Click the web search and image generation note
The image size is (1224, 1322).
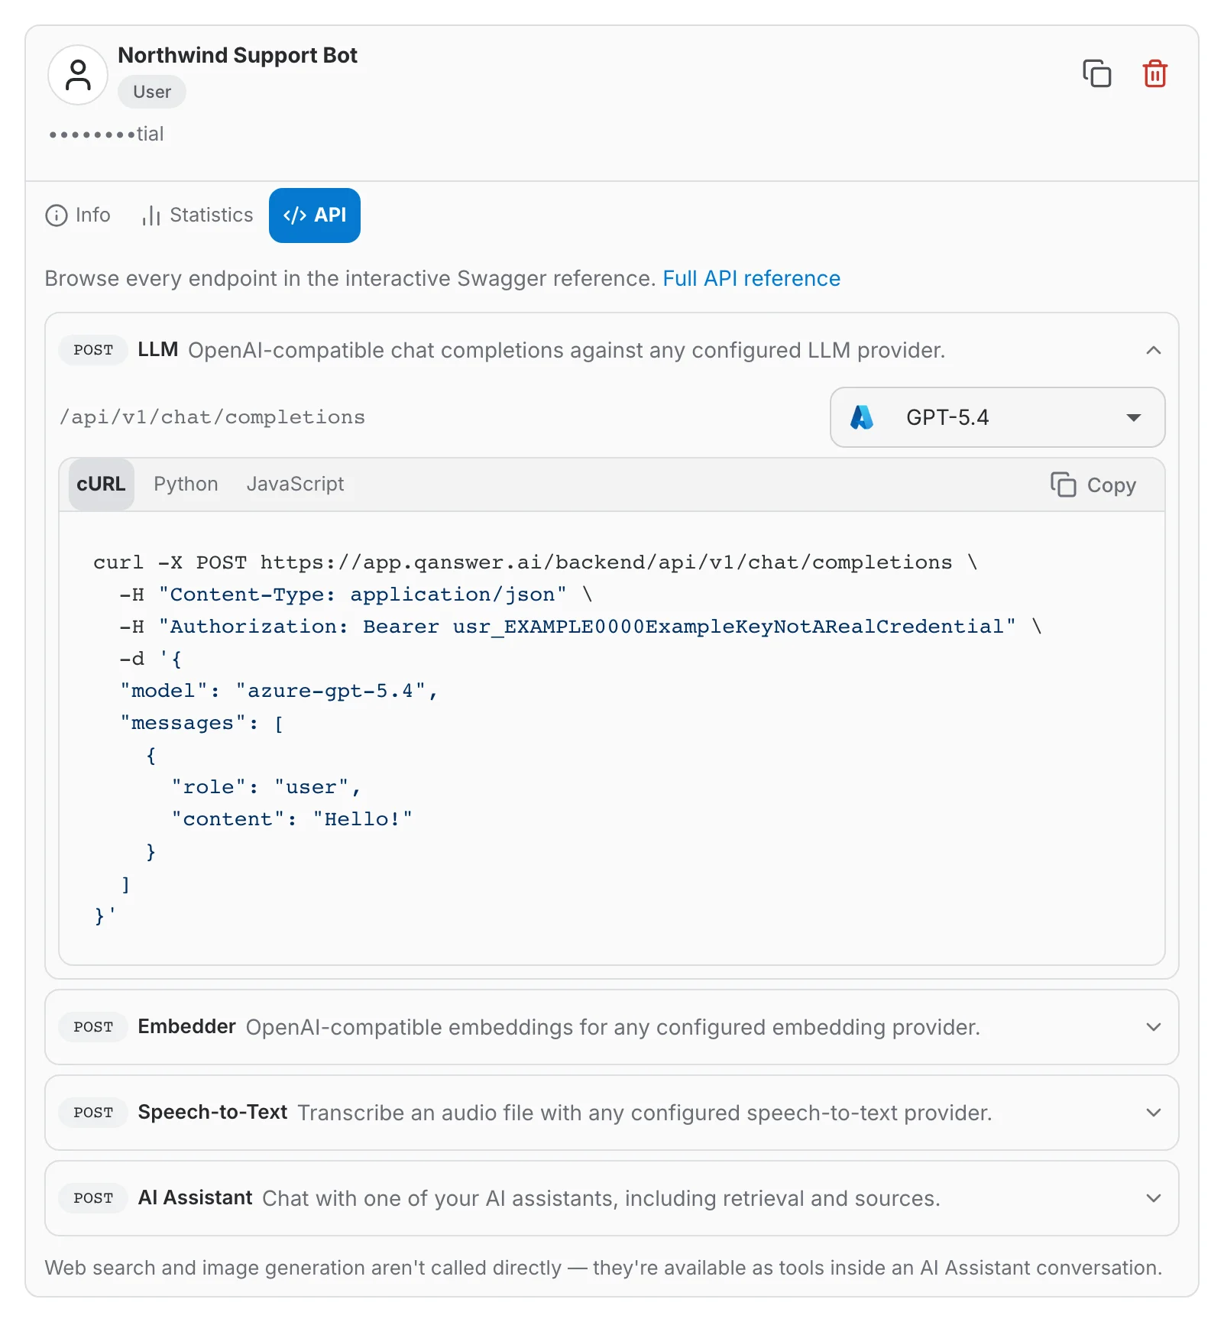click(604, 1268)
